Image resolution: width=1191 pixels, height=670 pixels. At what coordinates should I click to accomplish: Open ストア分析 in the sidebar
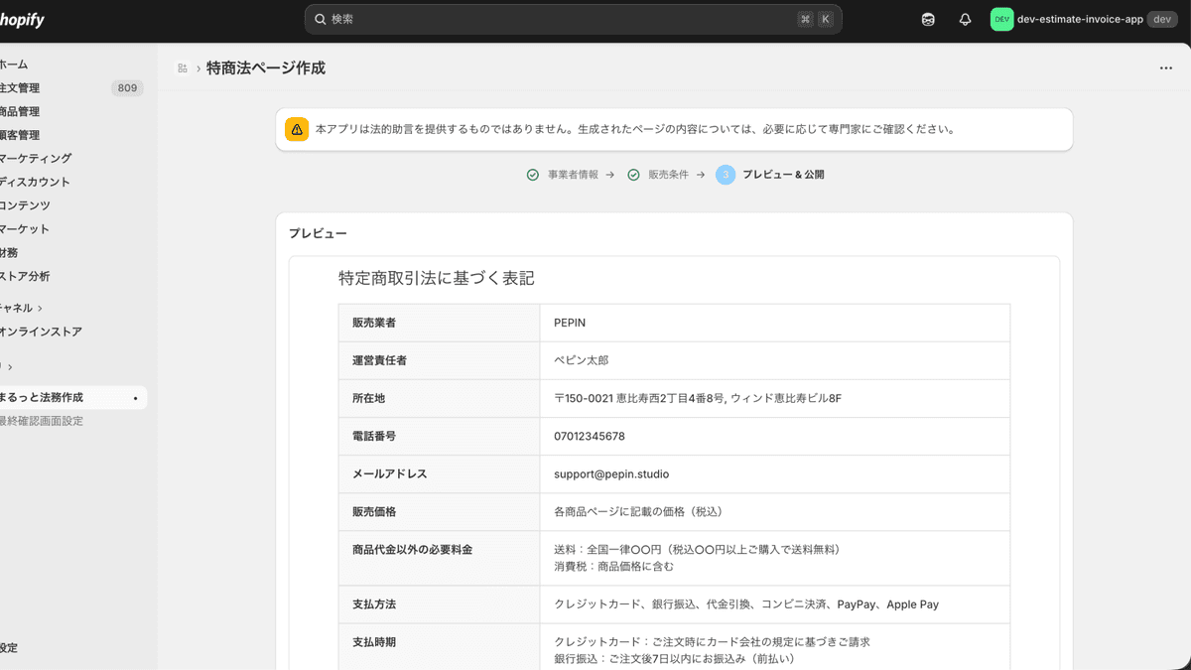[27, 276]
